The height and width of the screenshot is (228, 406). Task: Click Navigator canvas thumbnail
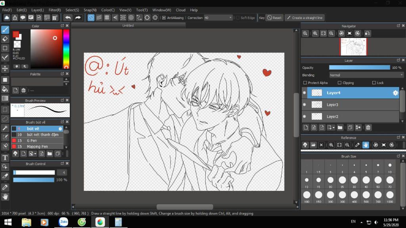[353, 47]
